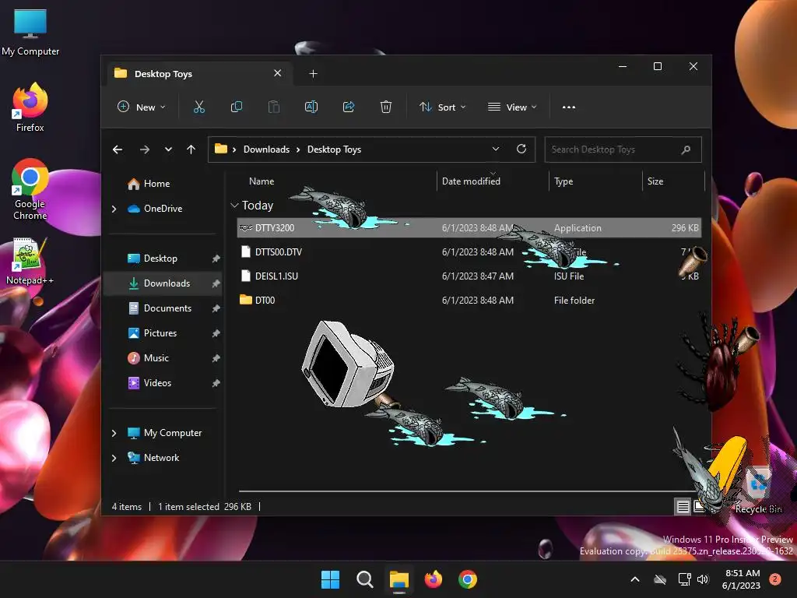Expand Network tree node
Viewport: 797px width, 598px height.
(x=114, y=458)
